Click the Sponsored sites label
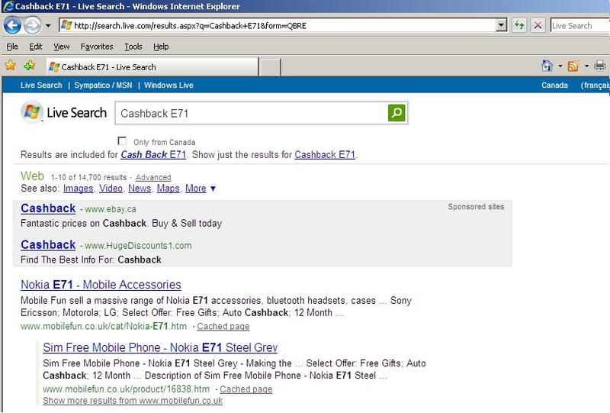610x413 pixels. 476,207
